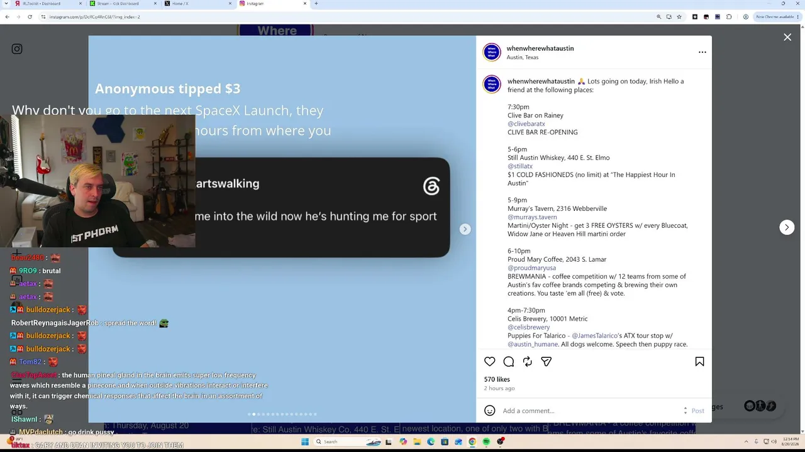This screenshot has height=452, width=805.
Task: Open the 2 hours ago timestamp
Action: click(x=499, y=389)
